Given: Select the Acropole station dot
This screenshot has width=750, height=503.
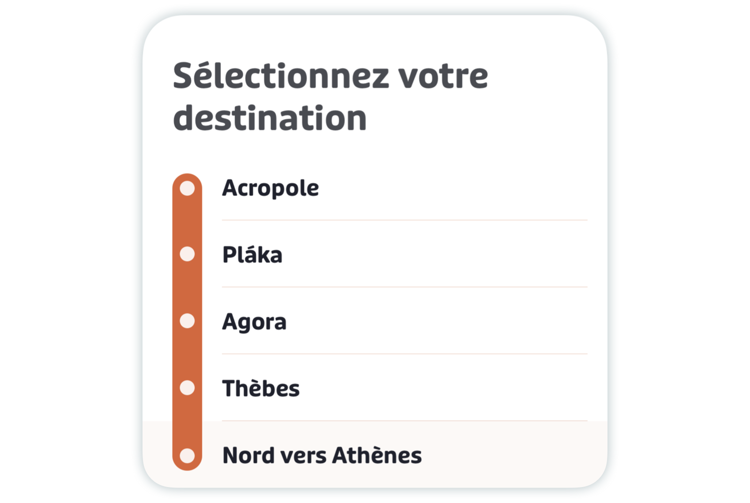Looking at the screenshot, I should click(x=187, y=188).
